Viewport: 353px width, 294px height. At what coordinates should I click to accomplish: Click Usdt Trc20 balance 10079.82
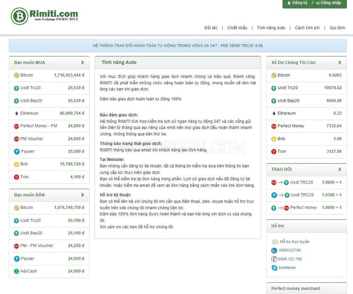pyautogui.click(x=333, y=88)
